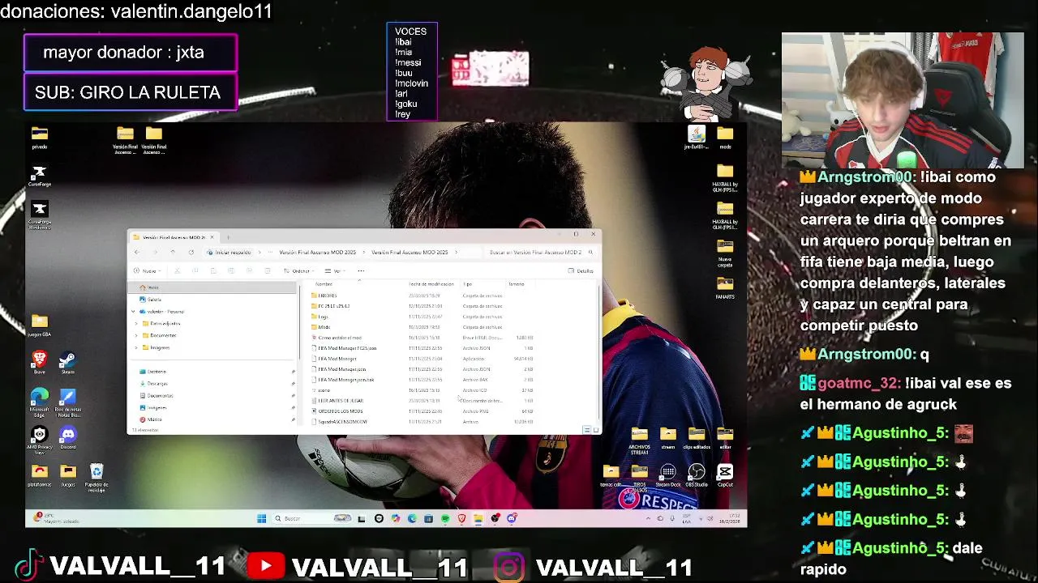
Task: Expand the Documentos tree folder arrow
Action: (x=136, y=335)
